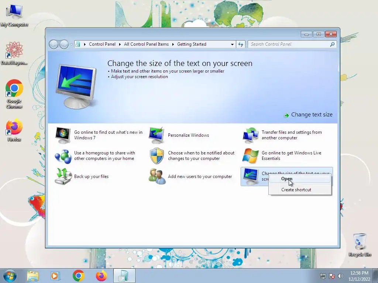The width and height of the screenshot is (378, 283).
Task: Click 'Adjust your screen resolution' bullet
Action: pos(139,77)
